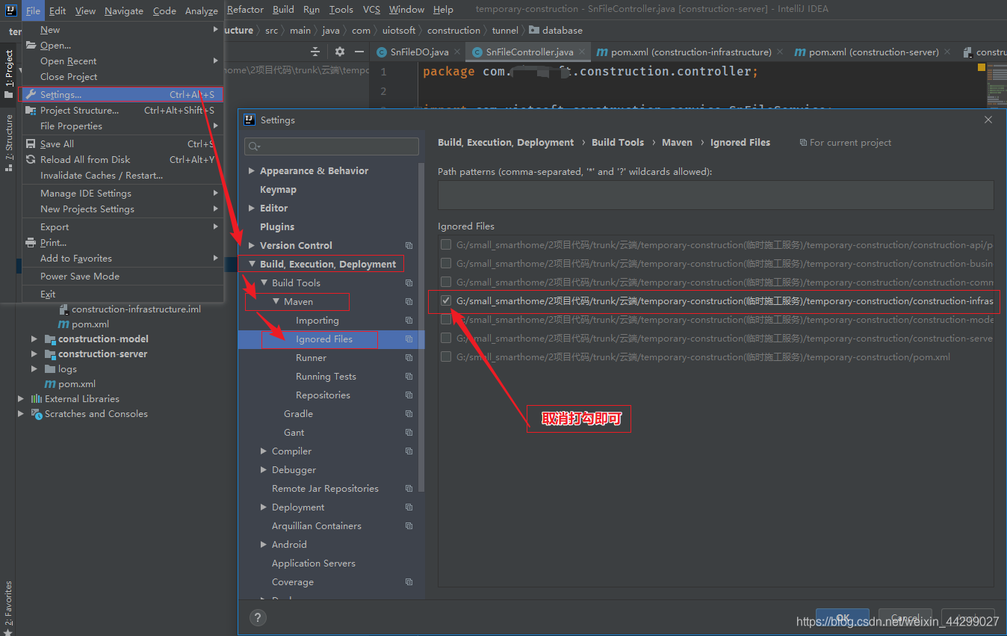1007x636 pixels.
Task: Click per-project icon next to Importing
Action: (409, 320)
